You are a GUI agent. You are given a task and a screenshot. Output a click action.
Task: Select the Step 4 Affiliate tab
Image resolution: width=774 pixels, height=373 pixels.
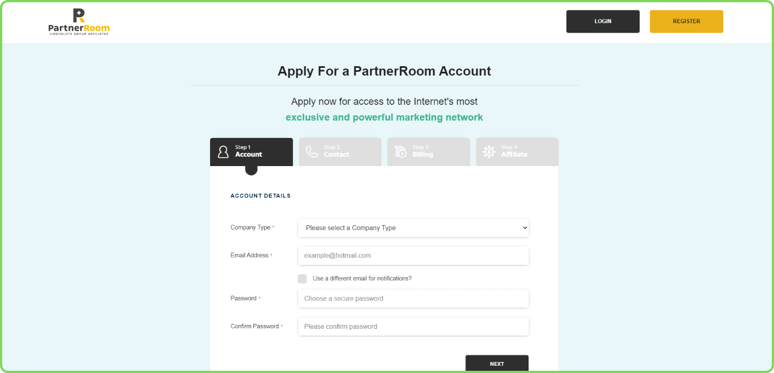coord(517,152)
